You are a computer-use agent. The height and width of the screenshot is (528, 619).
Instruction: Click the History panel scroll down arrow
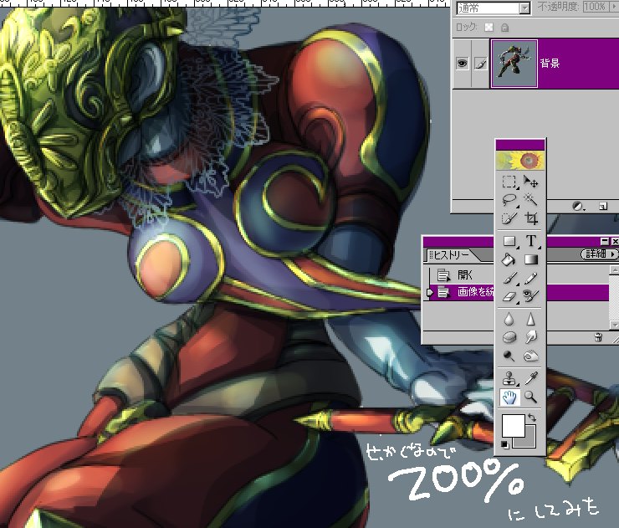[614, 325]
